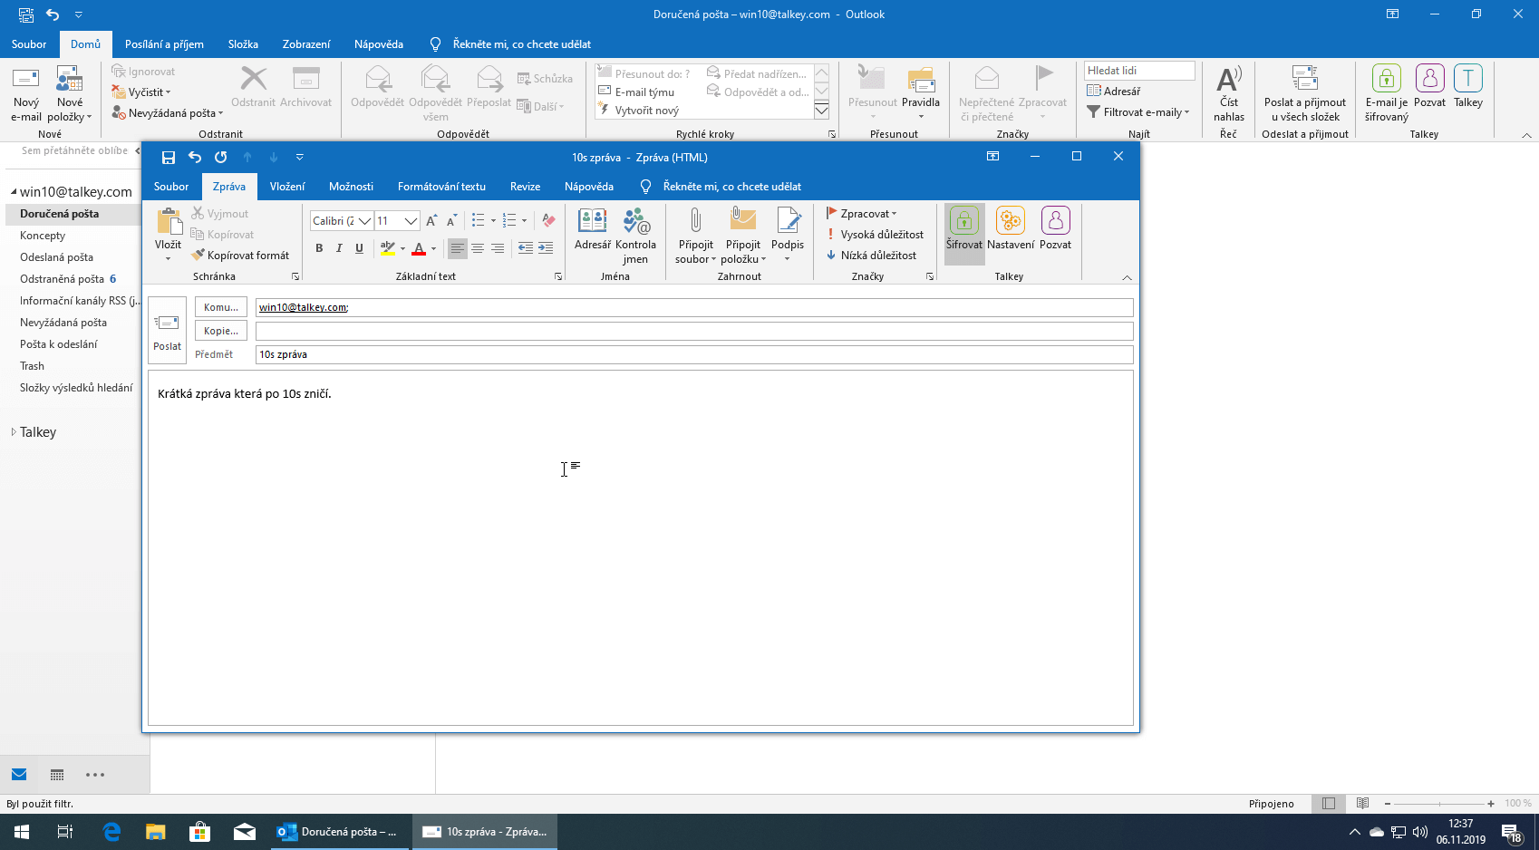The image size is (1539, 850).
Task: Click undo arrow in message title bar
Action: coord(194,158)
